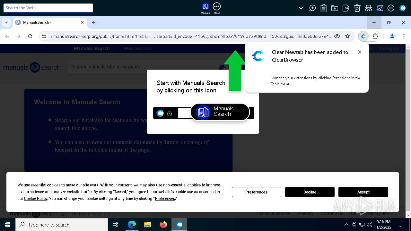Click the Clear Newtab extension icon in the toolbar
Screen dimensions: 411x231
click(x=363, y=36)
